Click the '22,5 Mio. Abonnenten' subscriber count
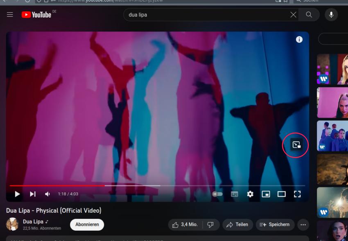This screenshot has height=241, width=348. (42, 228)
